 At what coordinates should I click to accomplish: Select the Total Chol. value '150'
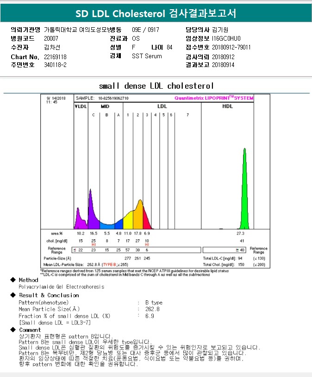tap(241, 264)
